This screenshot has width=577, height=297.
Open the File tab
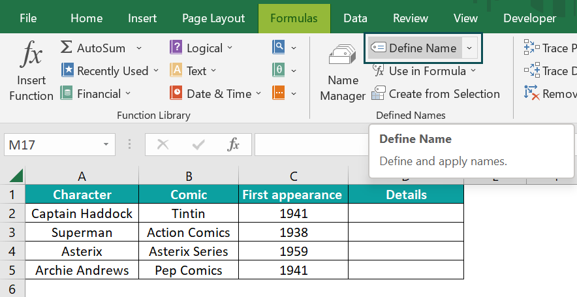(28, 18)
